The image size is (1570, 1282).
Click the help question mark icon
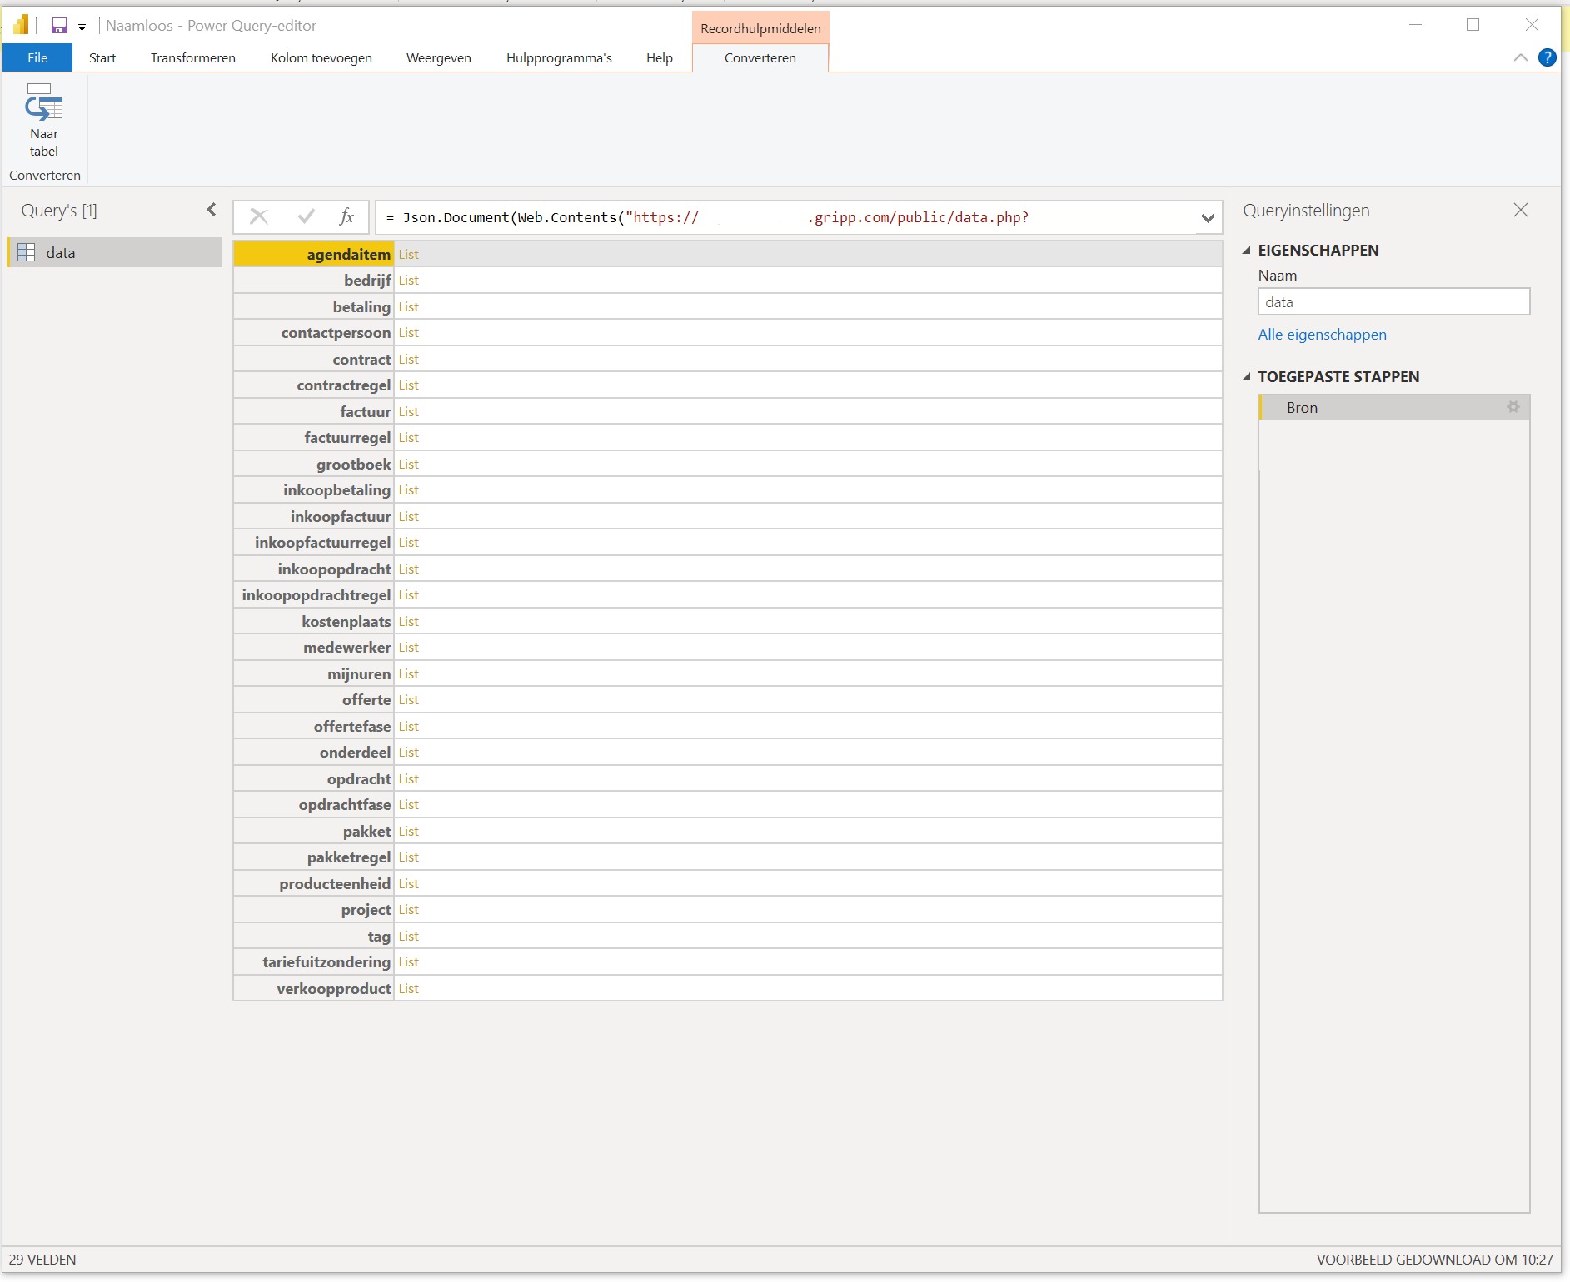click(x=1548, y=57)
